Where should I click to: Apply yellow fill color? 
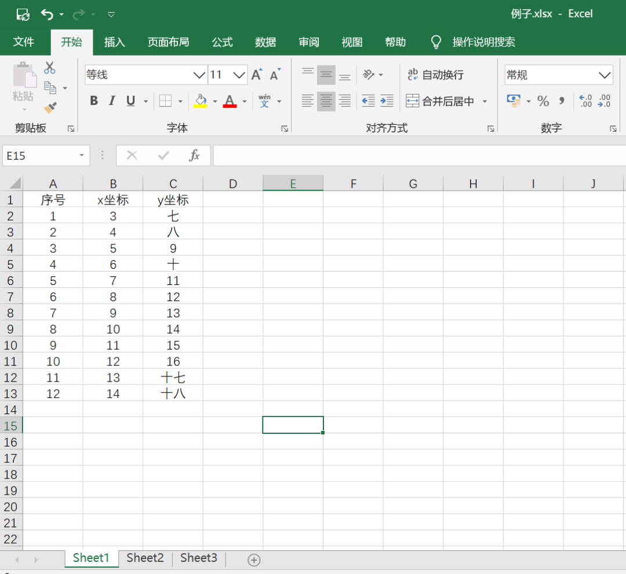pyautogui.click(x=201, y=101)
